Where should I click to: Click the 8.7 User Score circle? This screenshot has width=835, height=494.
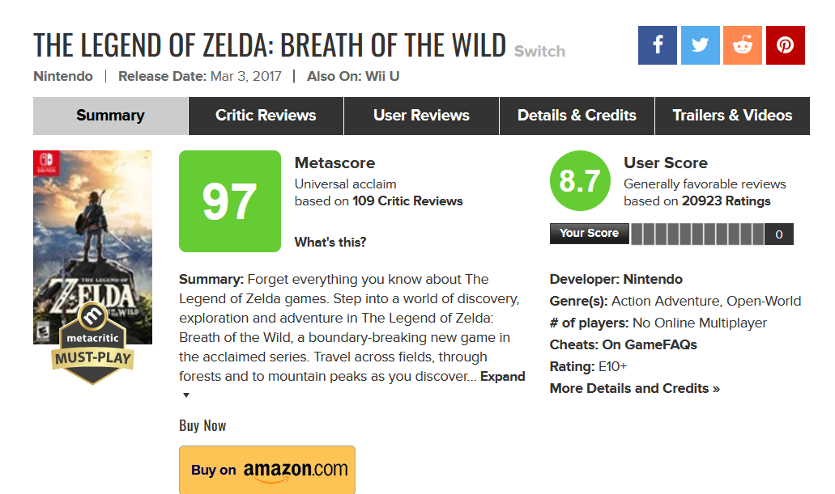point(579,181)
